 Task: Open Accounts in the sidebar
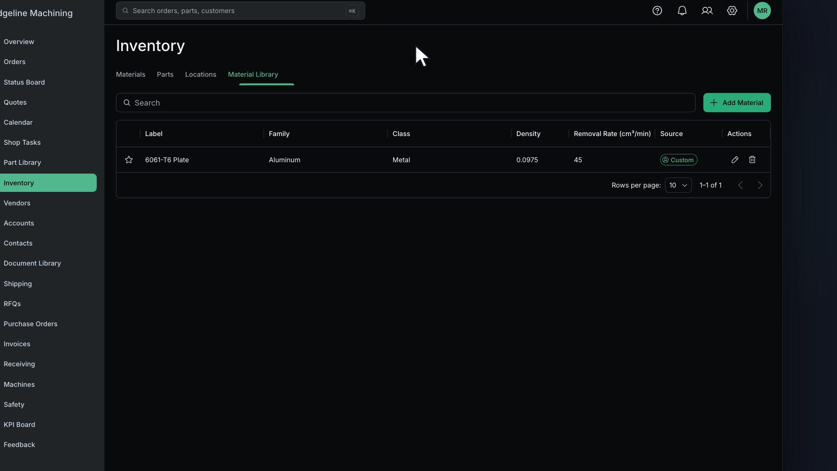[x=19, y=223]
